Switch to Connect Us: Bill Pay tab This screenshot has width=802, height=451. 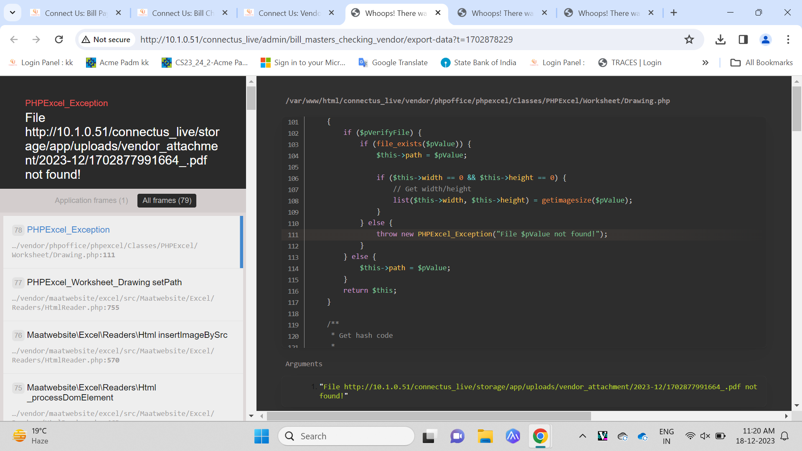tap(75, 13)
